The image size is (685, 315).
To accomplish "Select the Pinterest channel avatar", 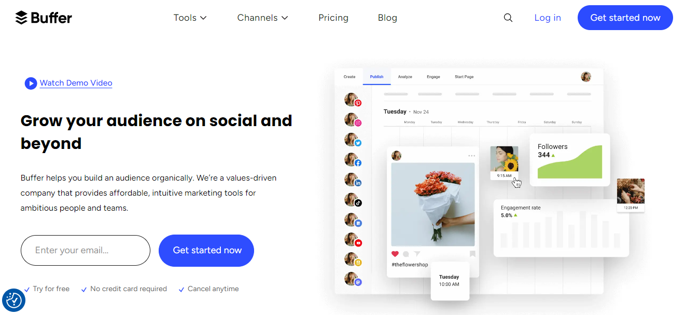I will [352, 100].
